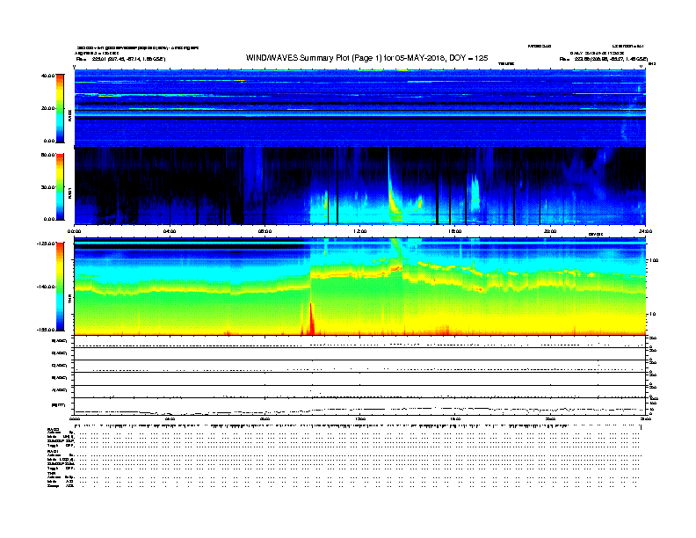Click the 24:00 tick label below RAD1
Screen dimensions: 696x538
(x=645, y=231)
